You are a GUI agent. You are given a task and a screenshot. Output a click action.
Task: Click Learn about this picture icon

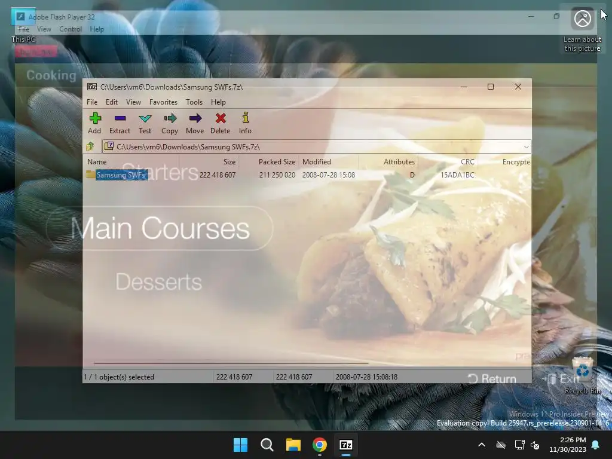coord(582,19)
